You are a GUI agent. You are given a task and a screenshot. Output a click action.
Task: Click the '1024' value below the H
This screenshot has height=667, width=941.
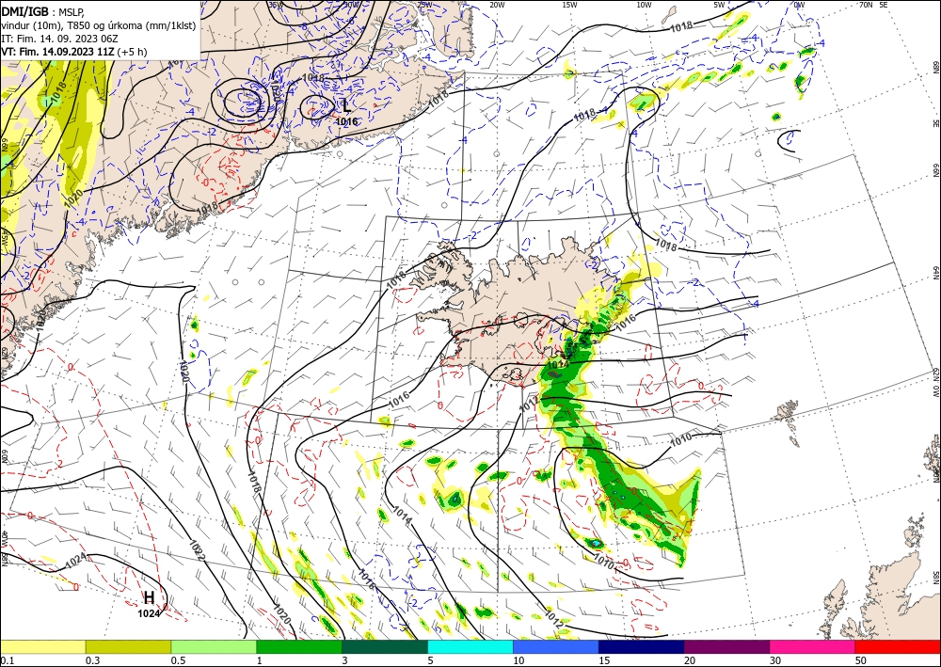pyautogui.click(x=149, y=613)
